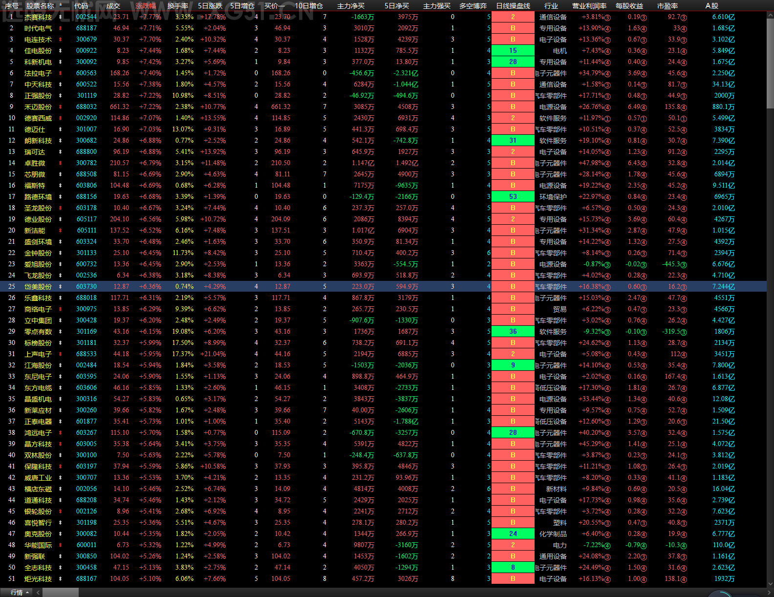Click the red B cell for 岱美股份

pyautogui.click(x=513, y=287)
